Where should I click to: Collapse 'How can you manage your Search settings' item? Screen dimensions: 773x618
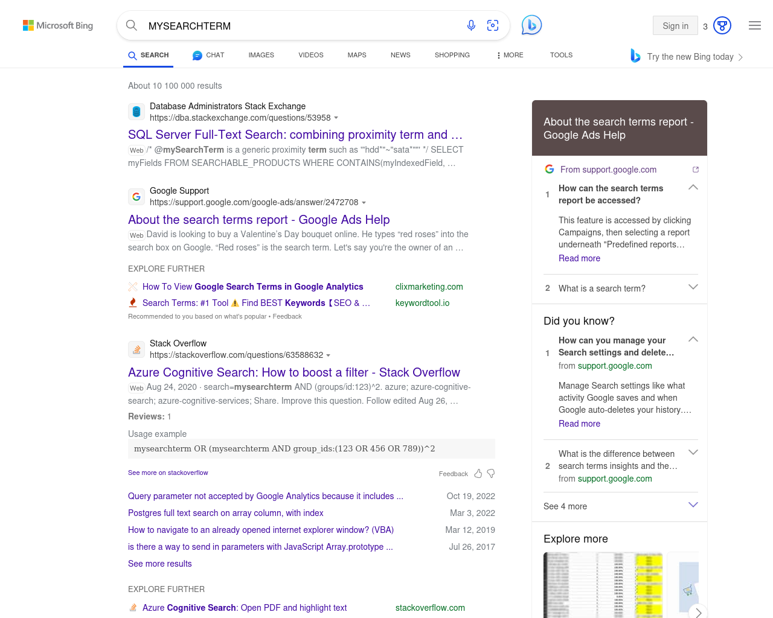pyautogui.click(x=693, y=340)
